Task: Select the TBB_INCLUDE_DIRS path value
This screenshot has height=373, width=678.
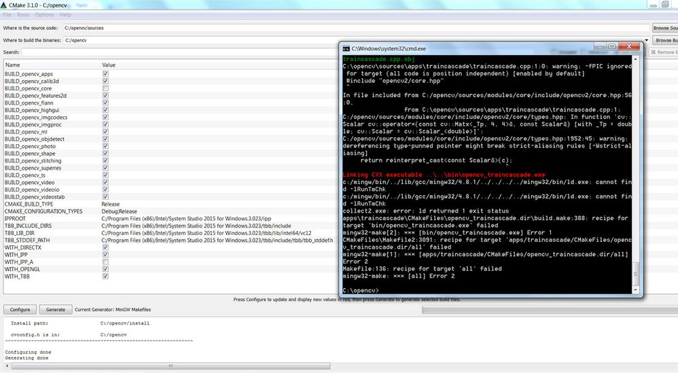Action: [x=196, y=226]
